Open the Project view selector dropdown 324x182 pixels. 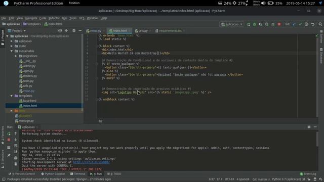point(17,30)
